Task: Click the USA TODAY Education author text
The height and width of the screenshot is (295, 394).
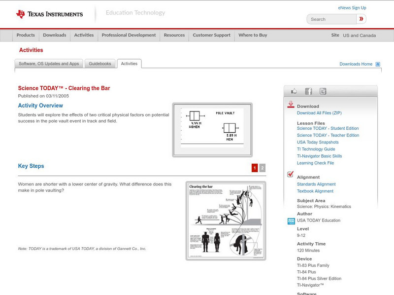Action: [319, 221]
